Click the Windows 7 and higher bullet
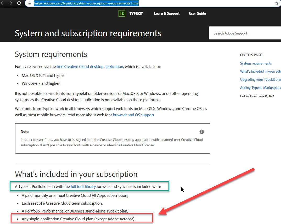The image size is (281, 224). point(41,83)
